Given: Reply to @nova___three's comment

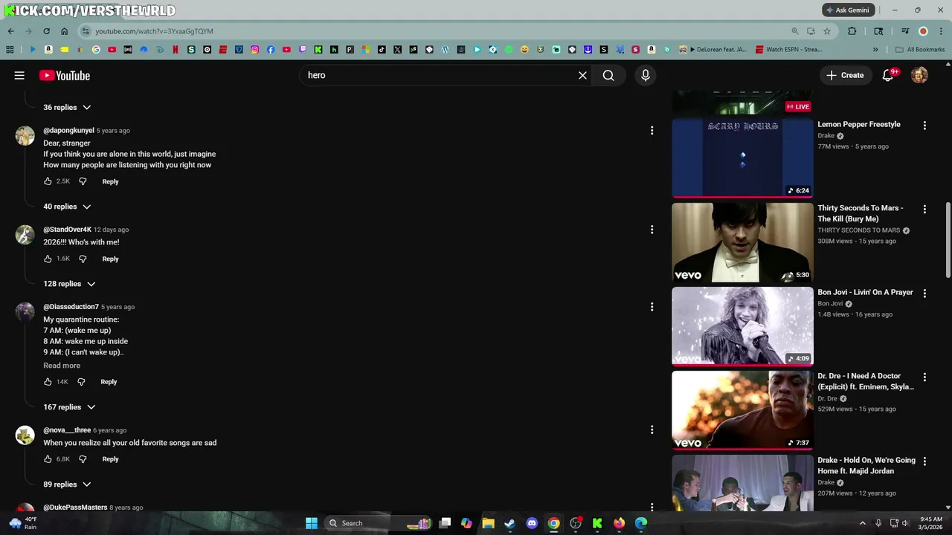Looking at the screenshot, I should [110, 459].
